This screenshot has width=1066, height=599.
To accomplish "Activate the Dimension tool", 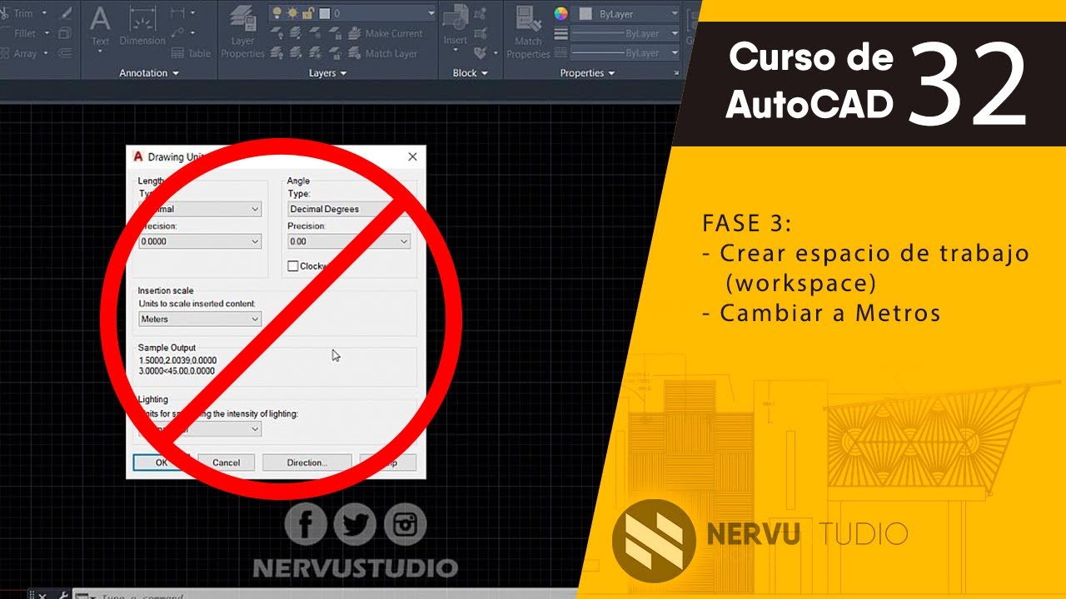I will coord(142,27).
